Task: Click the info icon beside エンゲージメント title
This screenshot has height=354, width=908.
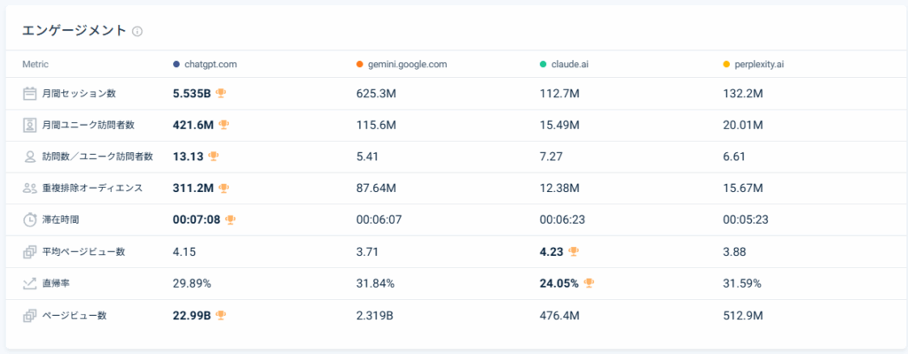Action: tap(137, 32)
